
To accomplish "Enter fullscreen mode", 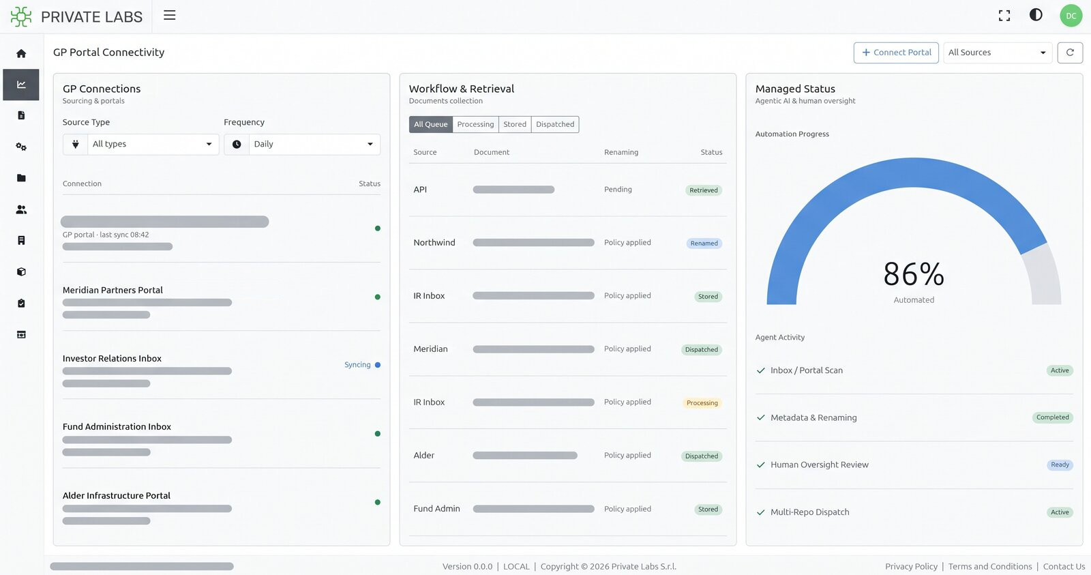I will (x=1004, y=16).
